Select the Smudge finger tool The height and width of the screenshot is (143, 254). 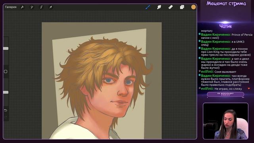pyautogui.click(x=159, y=7)
